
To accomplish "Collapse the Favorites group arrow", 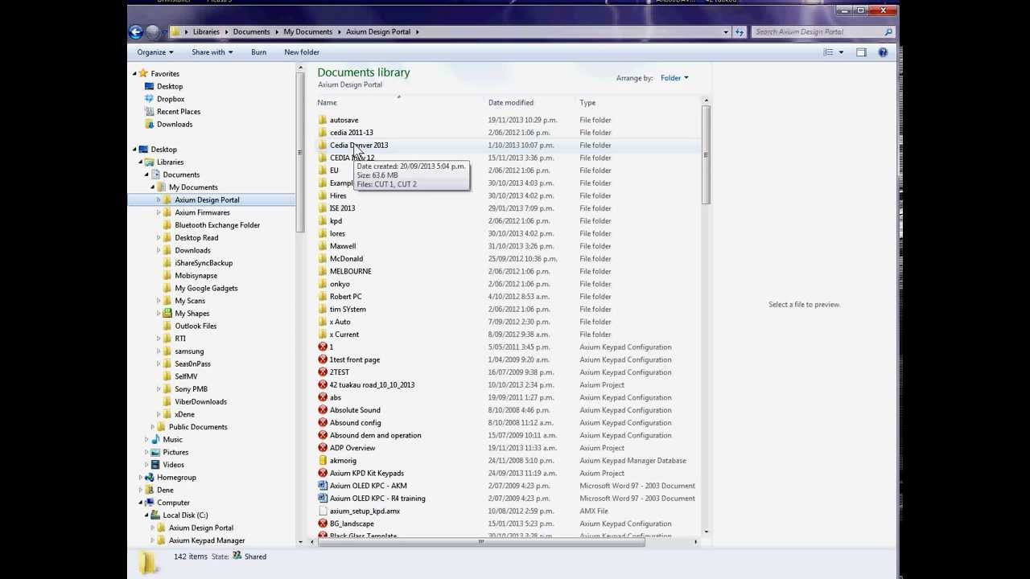I will (x=134, y=74).
